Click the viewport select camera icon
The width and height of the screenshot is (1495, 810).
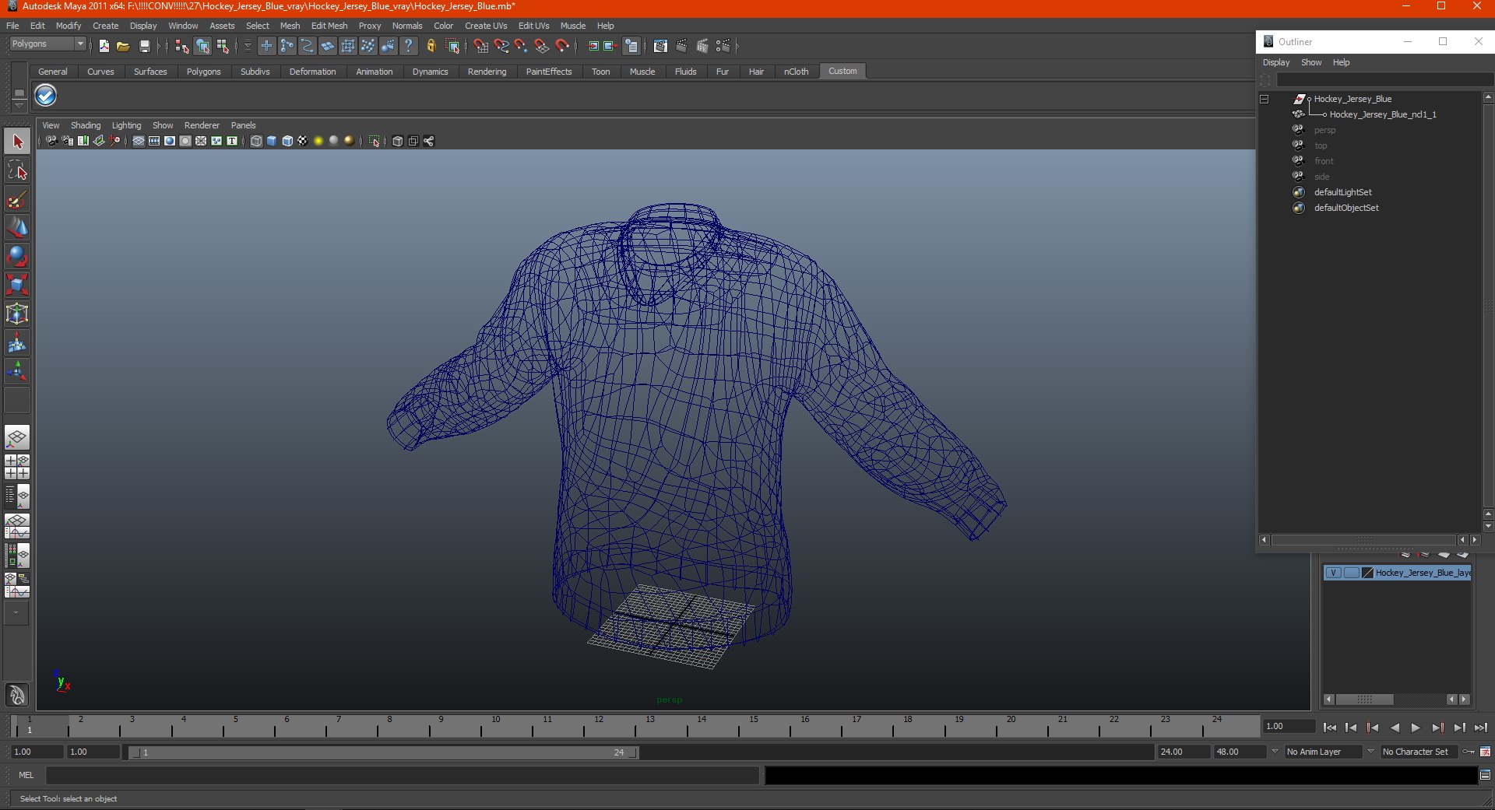pos(51,141)
